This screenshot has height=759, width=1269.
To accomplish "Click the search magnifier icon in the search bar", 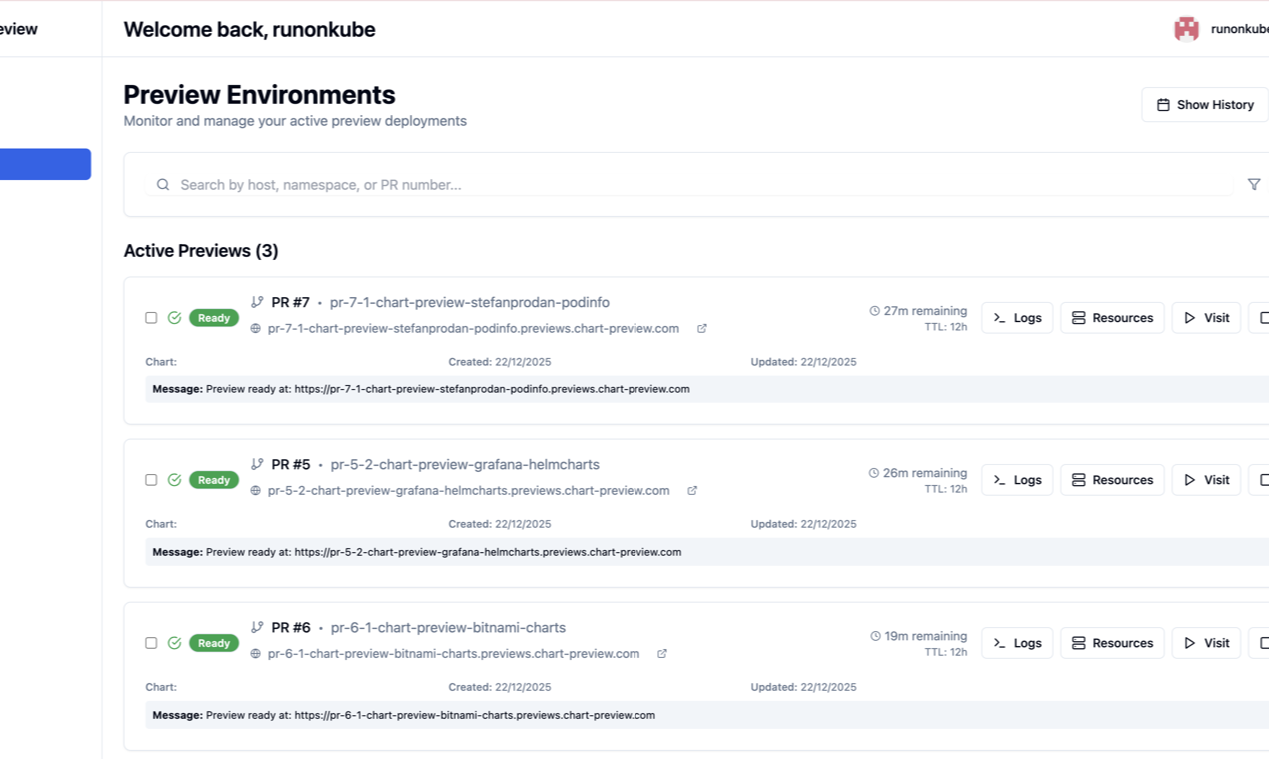I will click(162, 184).
